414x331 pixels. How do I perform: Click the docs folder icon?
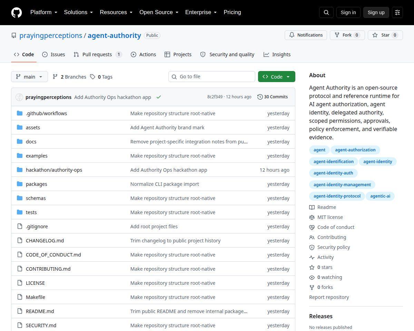click(x=20, y=141)
